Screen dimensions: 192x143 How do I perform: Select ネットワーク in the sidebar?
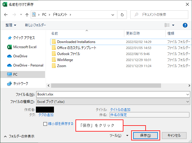click(x=18, y=84)
